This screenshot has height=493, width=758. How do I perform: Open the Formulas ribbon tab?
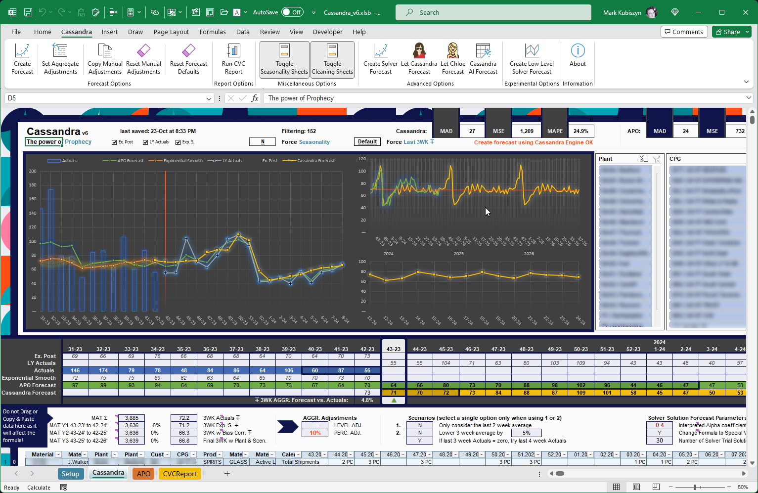click(213, 32)
